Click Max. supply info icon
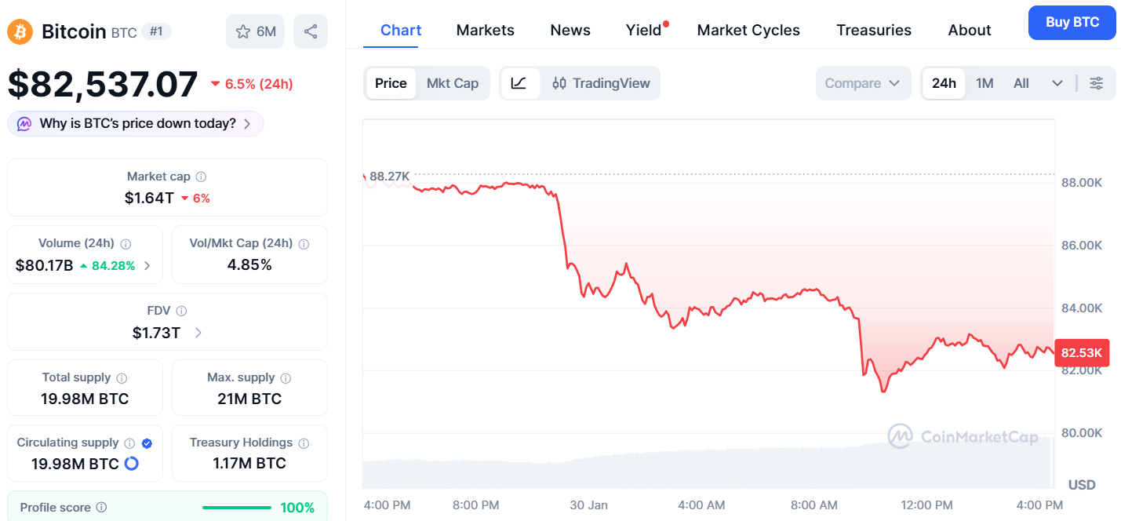The width and height of the screenshot is (1121, 521). click(x=286, y=378)
